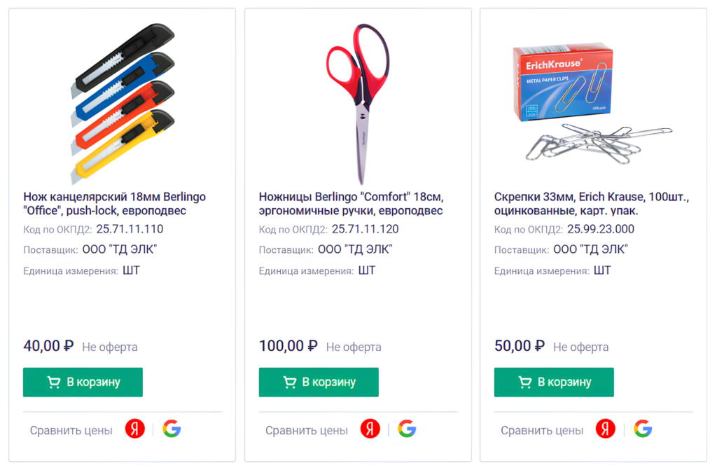Click supplier ООО "ТД ЭЛК" on scissors card
This screenshot has height=468, width=717.
tap(355, 249)
